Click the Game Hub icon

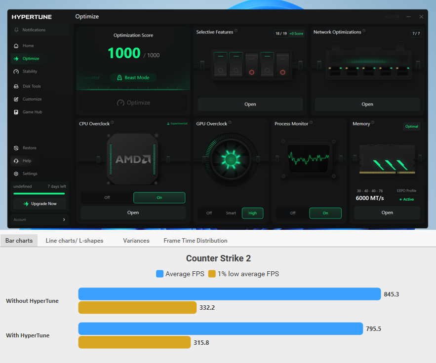(x=16, y=112)
